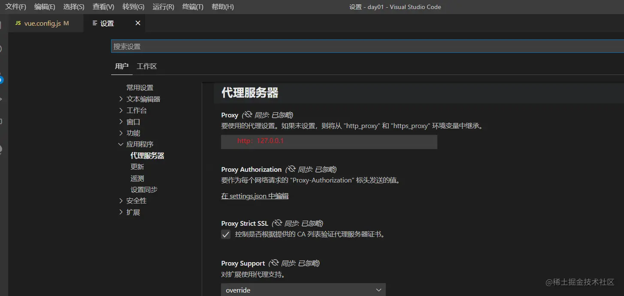This screenshot has height=296, width=624.
Task: Close the 设置 tab
Action: coord(138,23)
